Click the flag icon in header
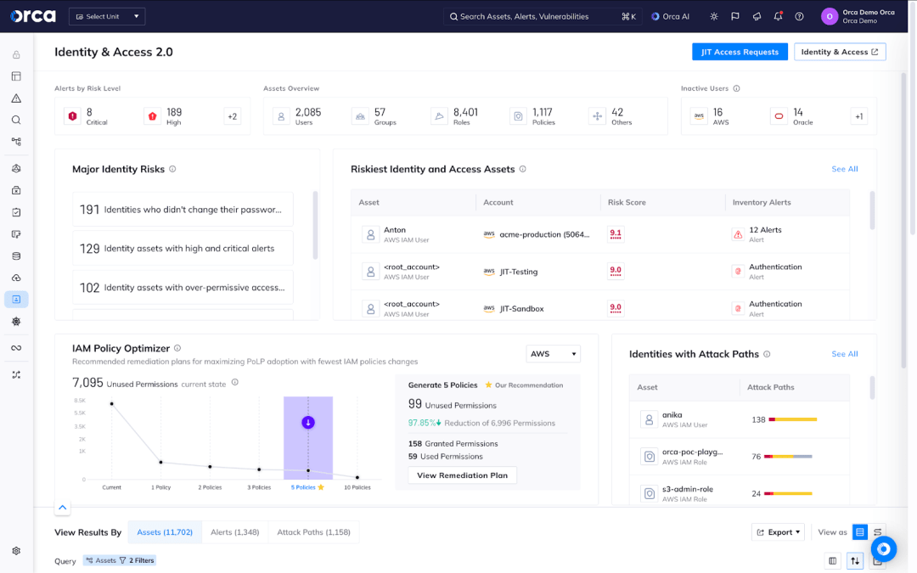The width and height of the screenshot is (917, 573). click(735, 16)
